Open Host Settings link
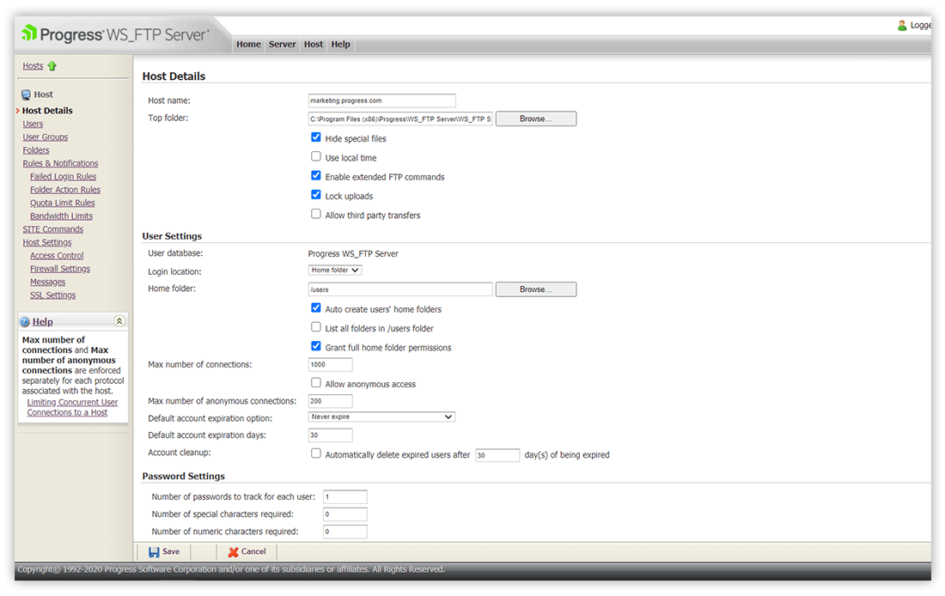This screenshot has width=945, height=596. tap(47, 242)
